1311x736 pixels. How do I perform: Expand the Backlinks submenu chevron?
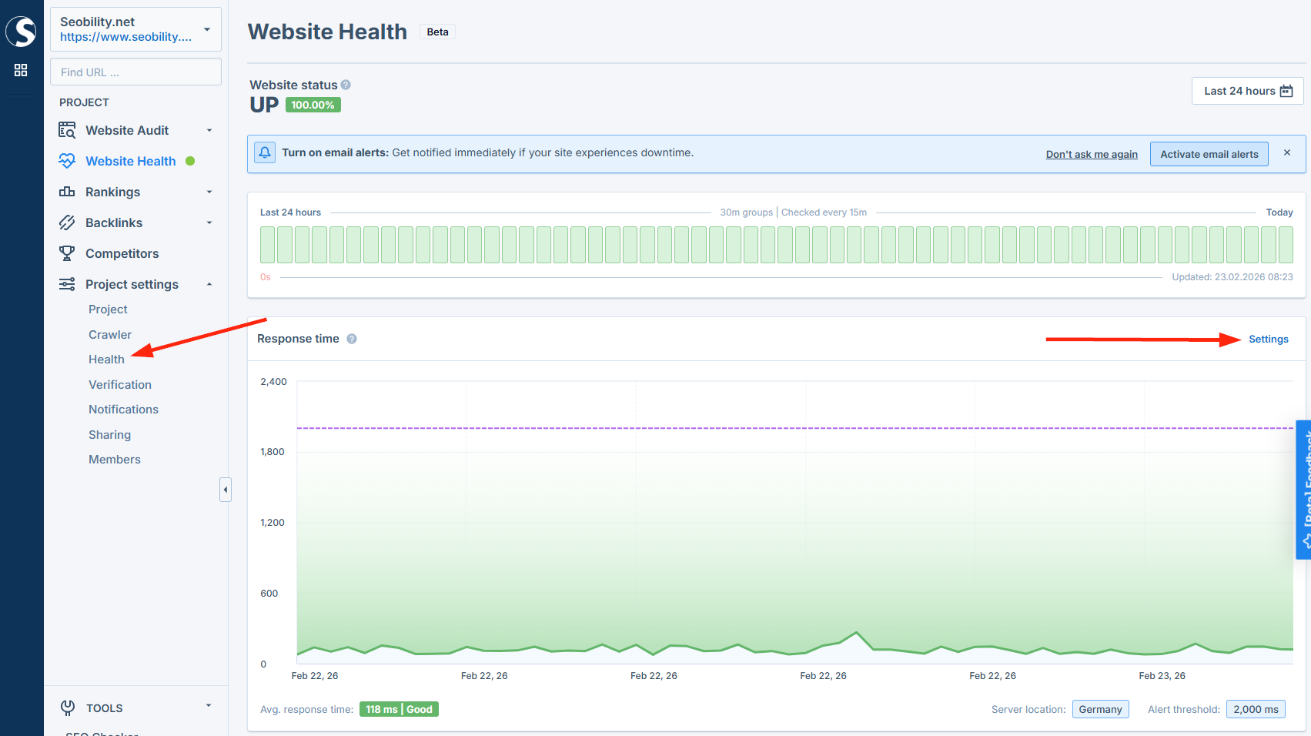(x=209, y=222)
